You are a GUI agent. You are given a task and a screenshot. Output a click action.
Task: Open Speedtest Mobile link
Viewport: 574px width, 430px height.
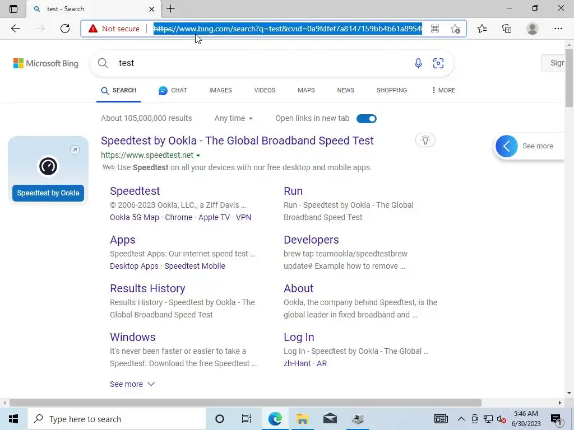coord(195,266)
